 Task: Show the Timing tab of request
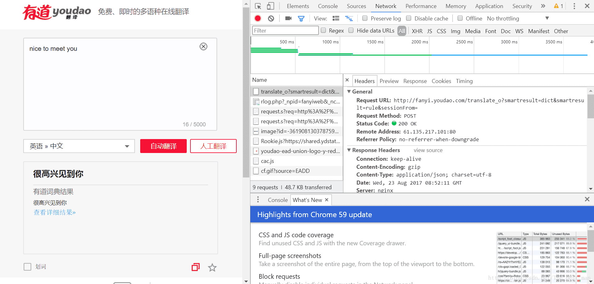(464, 81)
